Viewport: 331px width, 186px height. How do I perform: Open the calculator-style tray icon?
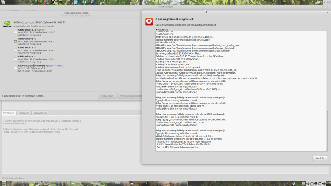pyautogui.click(x=304, y=184)
